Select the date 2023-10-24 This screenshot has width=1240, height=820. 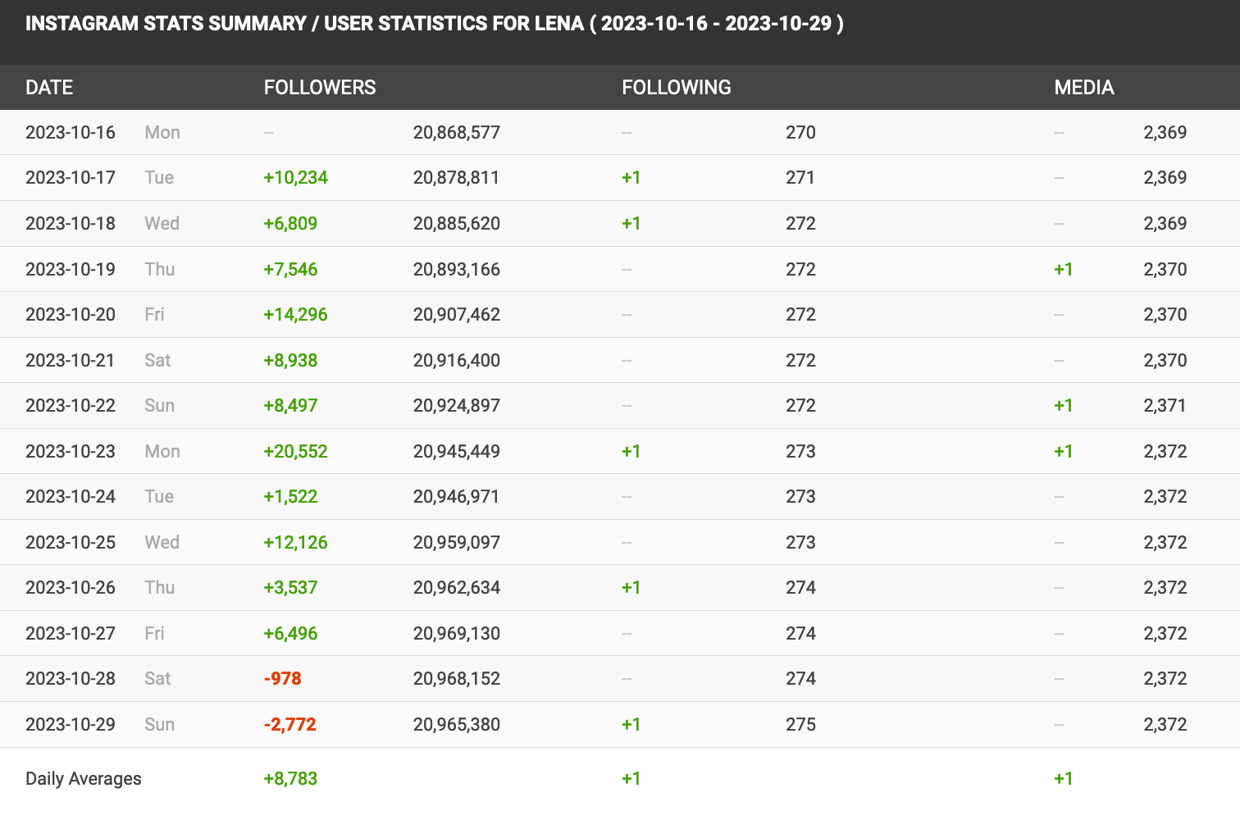coord(71,497)
